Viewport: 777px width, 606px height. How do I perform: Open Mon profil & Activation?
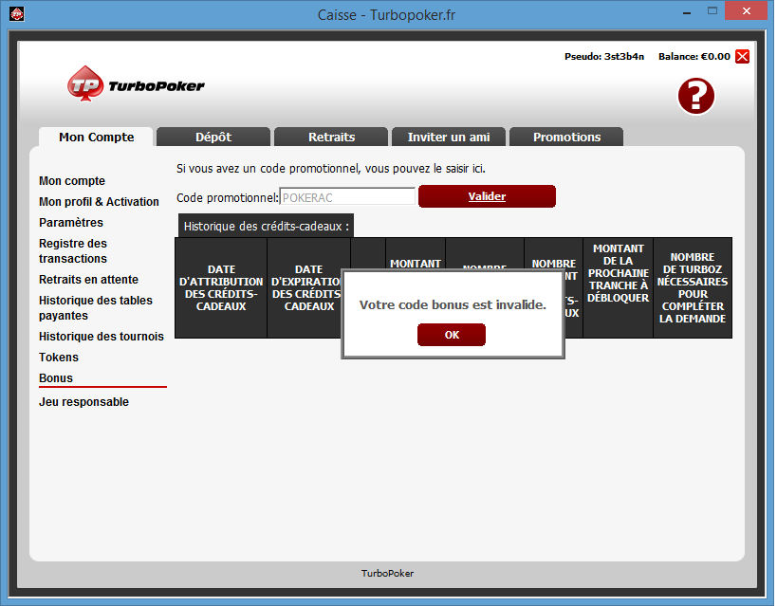pyautogui.click(x=99, y=202)
